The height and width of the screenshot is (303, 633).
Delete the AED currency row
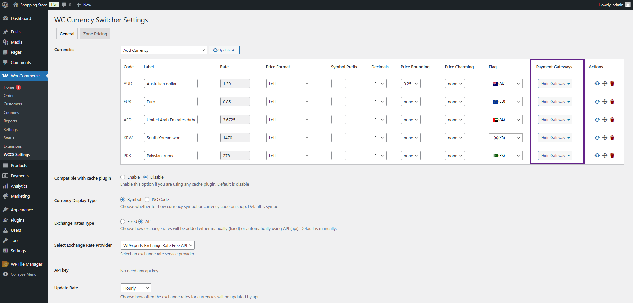point(612,120)
